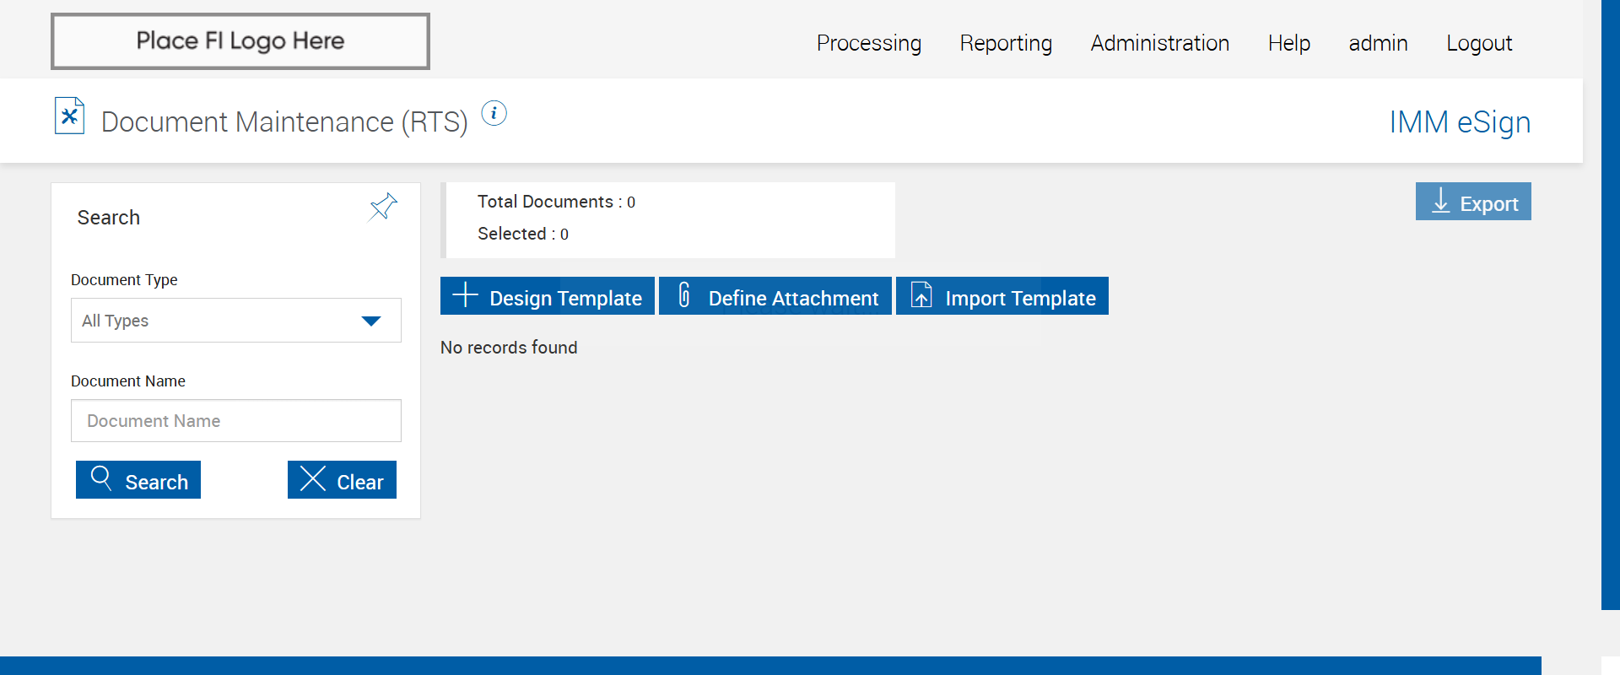Open the Administration menu
1620x675 pixels.
1159,43
